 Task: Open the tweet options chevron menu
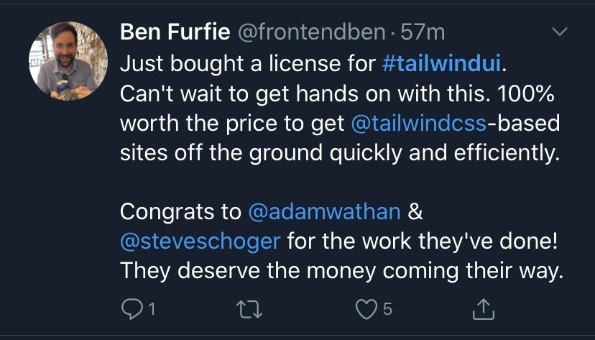tap(558, 33)
